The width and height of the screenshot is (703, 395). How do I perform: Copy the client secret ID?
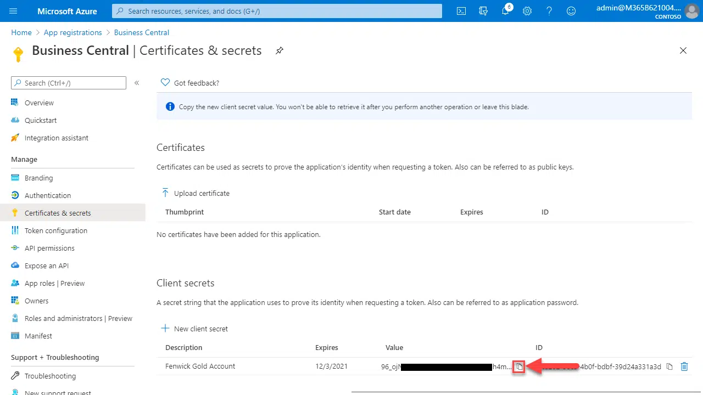(x=669, y=366)
